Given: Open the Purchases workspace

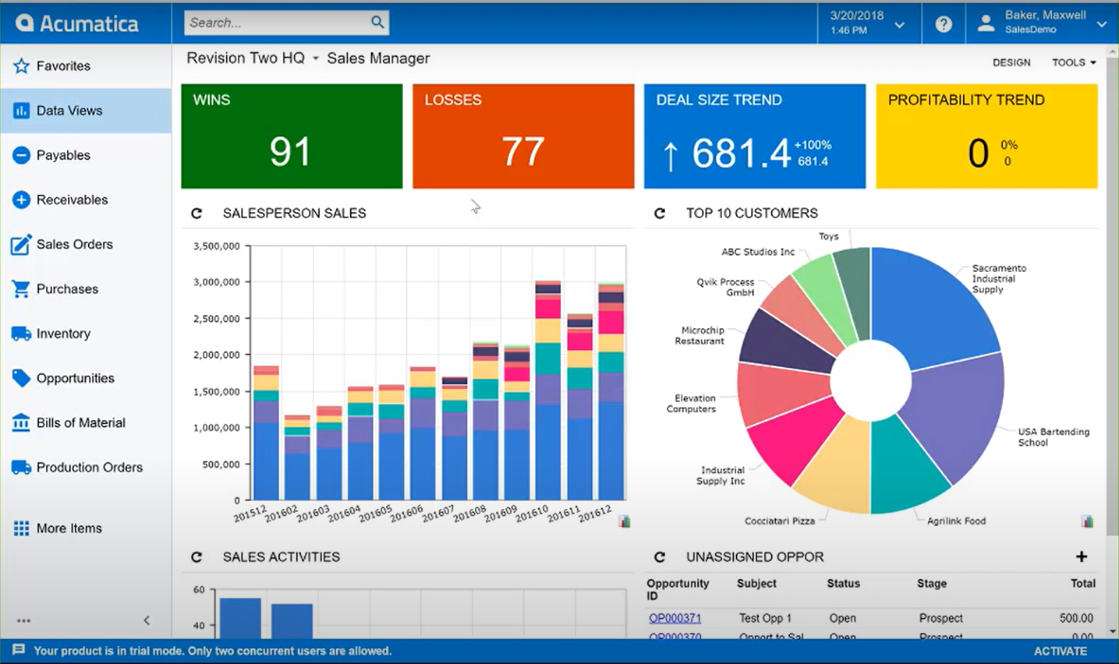Looking at the screenshot, I should 67,288.
